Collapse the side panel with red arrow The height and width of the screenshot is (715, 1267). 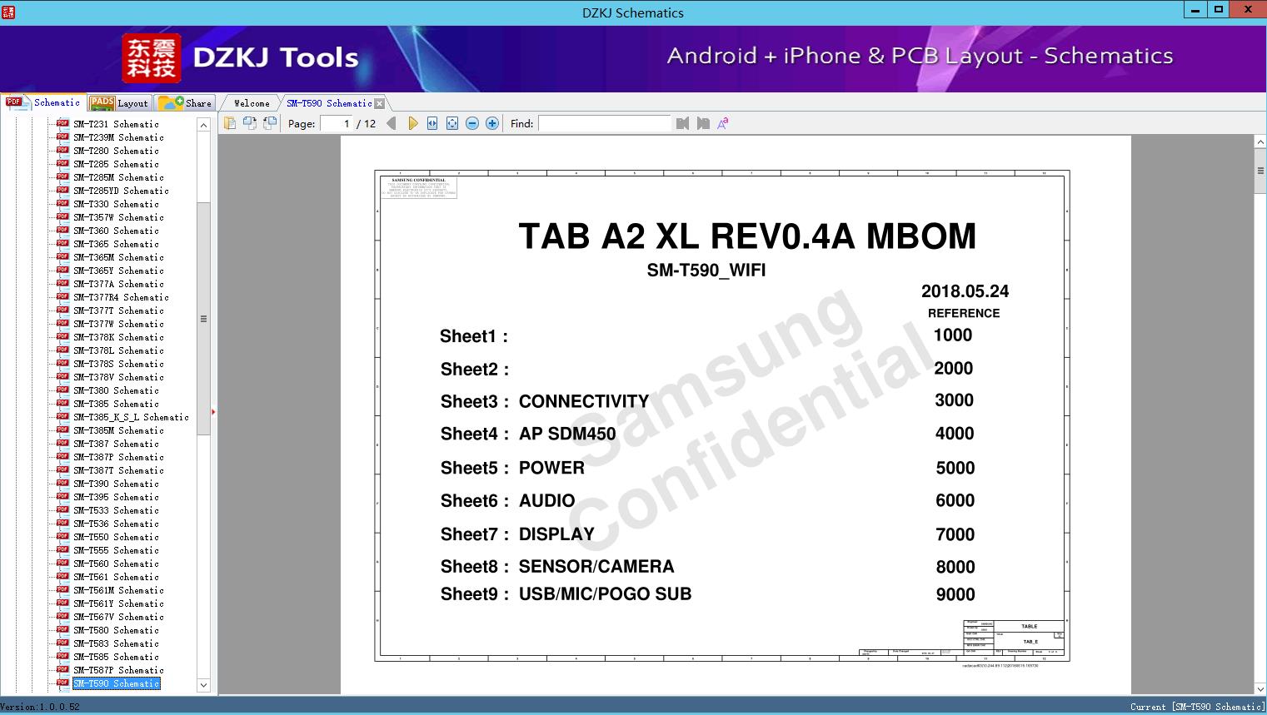213,411
